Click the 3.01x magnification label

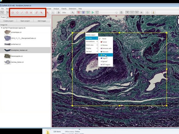[x=64, y=13]
